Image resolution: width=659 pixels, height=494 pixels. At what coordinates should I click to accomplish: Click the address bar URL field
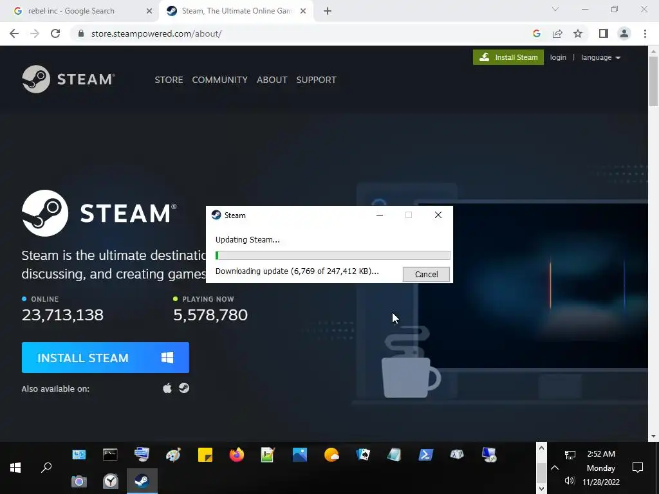pyautogui.click(x=299, y=33)
